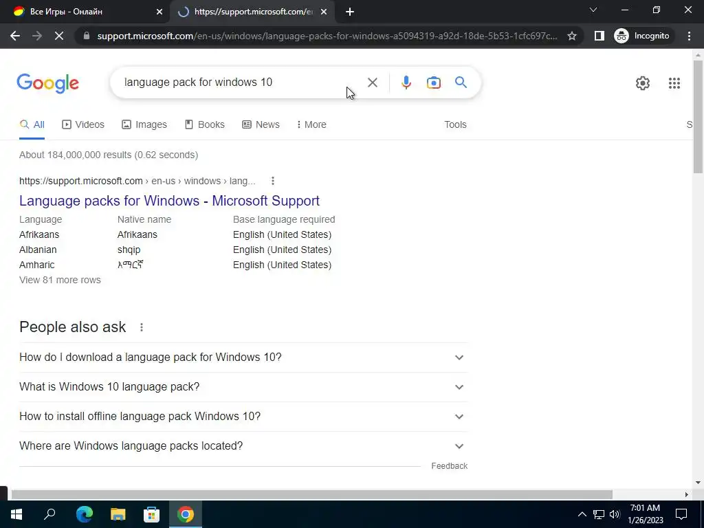Select the All results tab

pyautogui.click(x=32, y=125)
